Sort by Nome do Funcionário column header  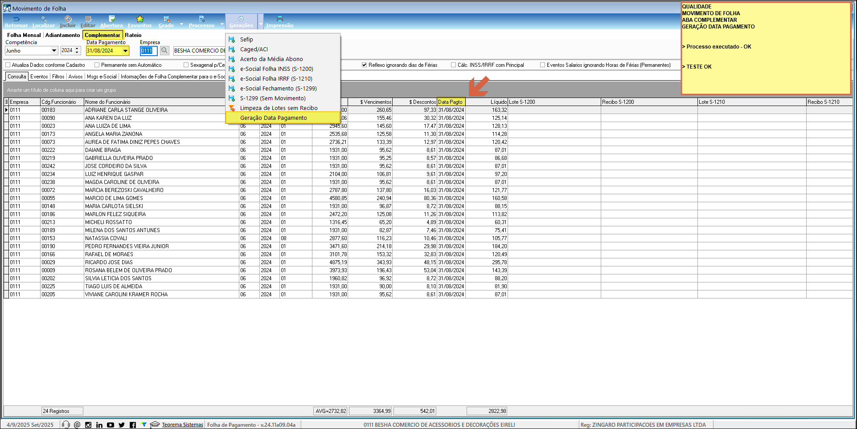161,102
